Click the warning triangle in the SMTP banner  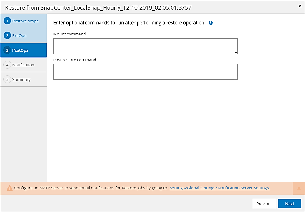pos(10,188)
